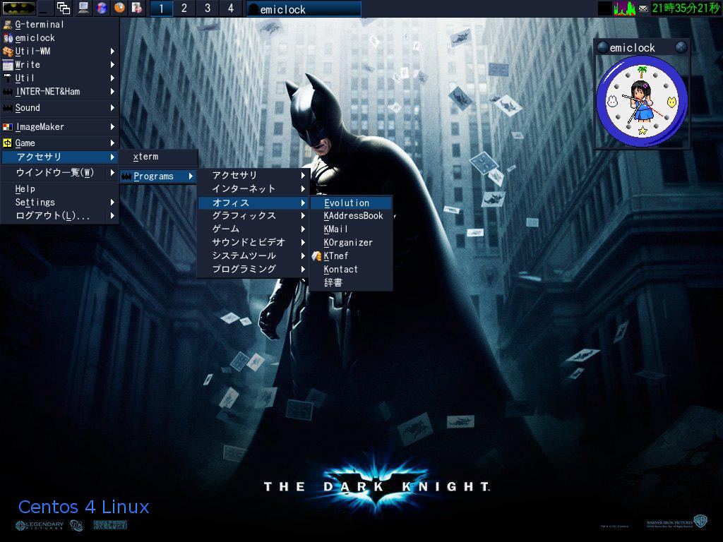The width and height of the screenshot is (723, 542).
Task: Switch to workspace 3
Action: tap(208, 8)
